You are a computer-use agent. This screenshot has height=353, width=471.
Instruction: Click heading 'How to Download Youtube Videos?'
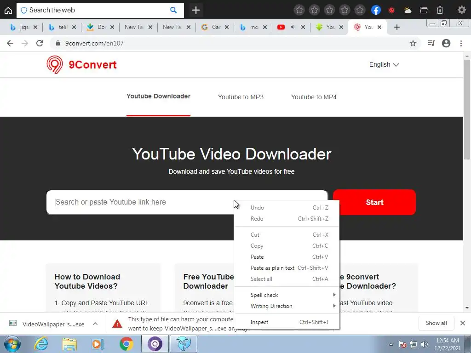coord(87,281)
